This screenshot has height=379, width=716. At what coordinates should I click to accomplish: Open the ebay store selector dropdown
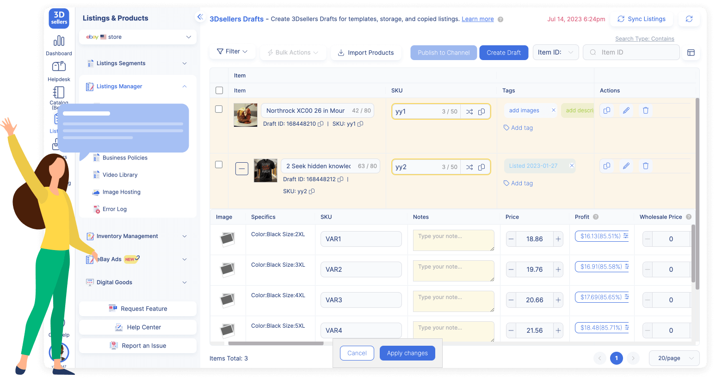[137, 37]
